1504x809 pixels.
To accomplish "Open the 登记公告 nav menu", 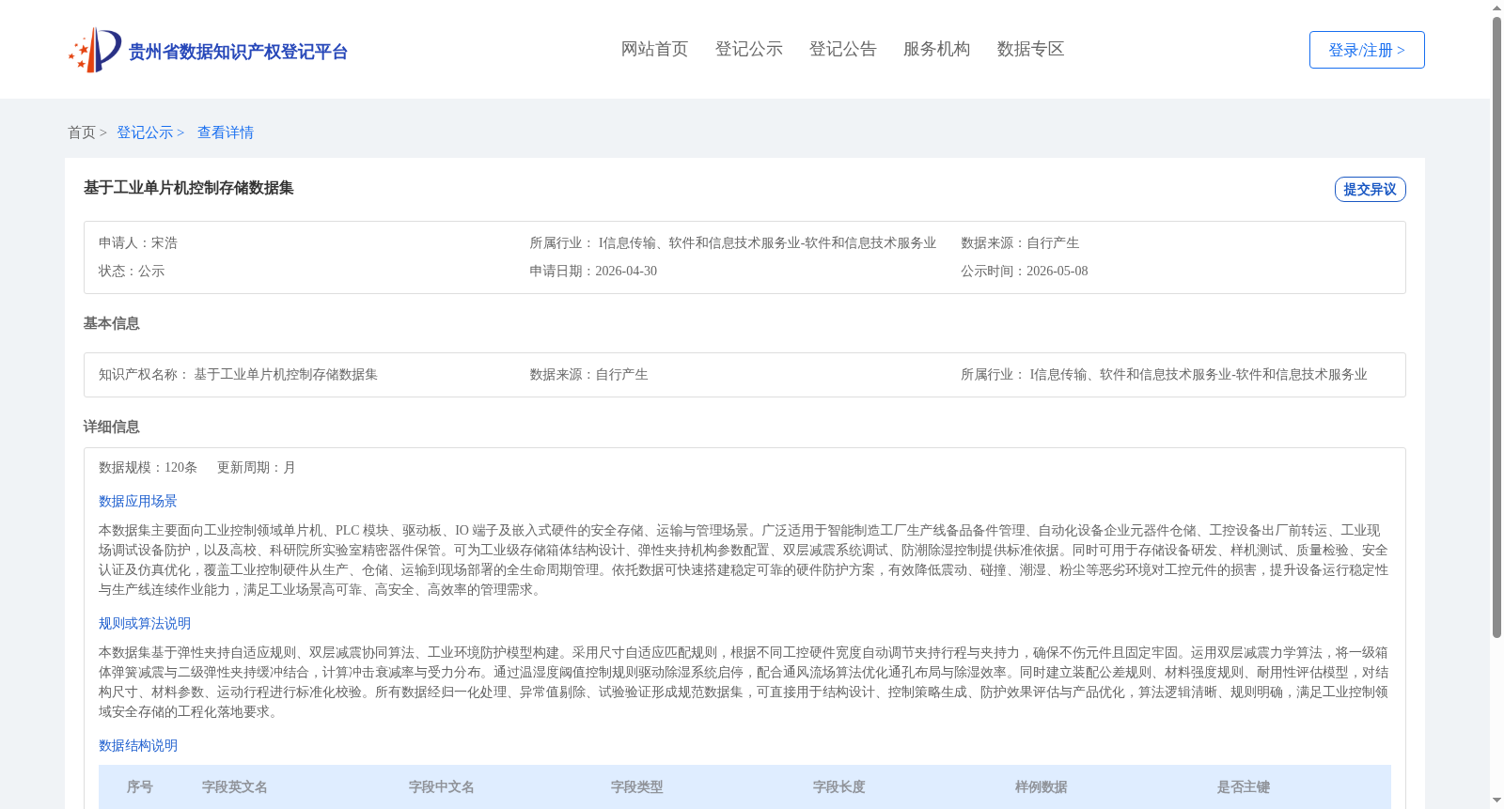I will pyautogui.click(x=843, y=49).
